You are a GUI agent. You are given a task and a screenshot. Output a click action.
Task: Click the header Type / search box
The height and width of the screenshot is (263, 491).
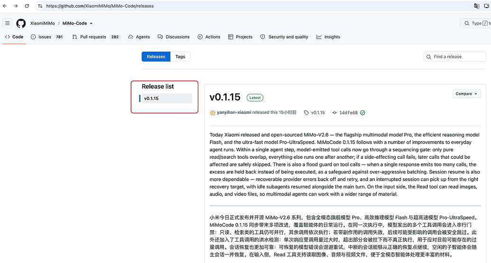click(x=476, y=23)
